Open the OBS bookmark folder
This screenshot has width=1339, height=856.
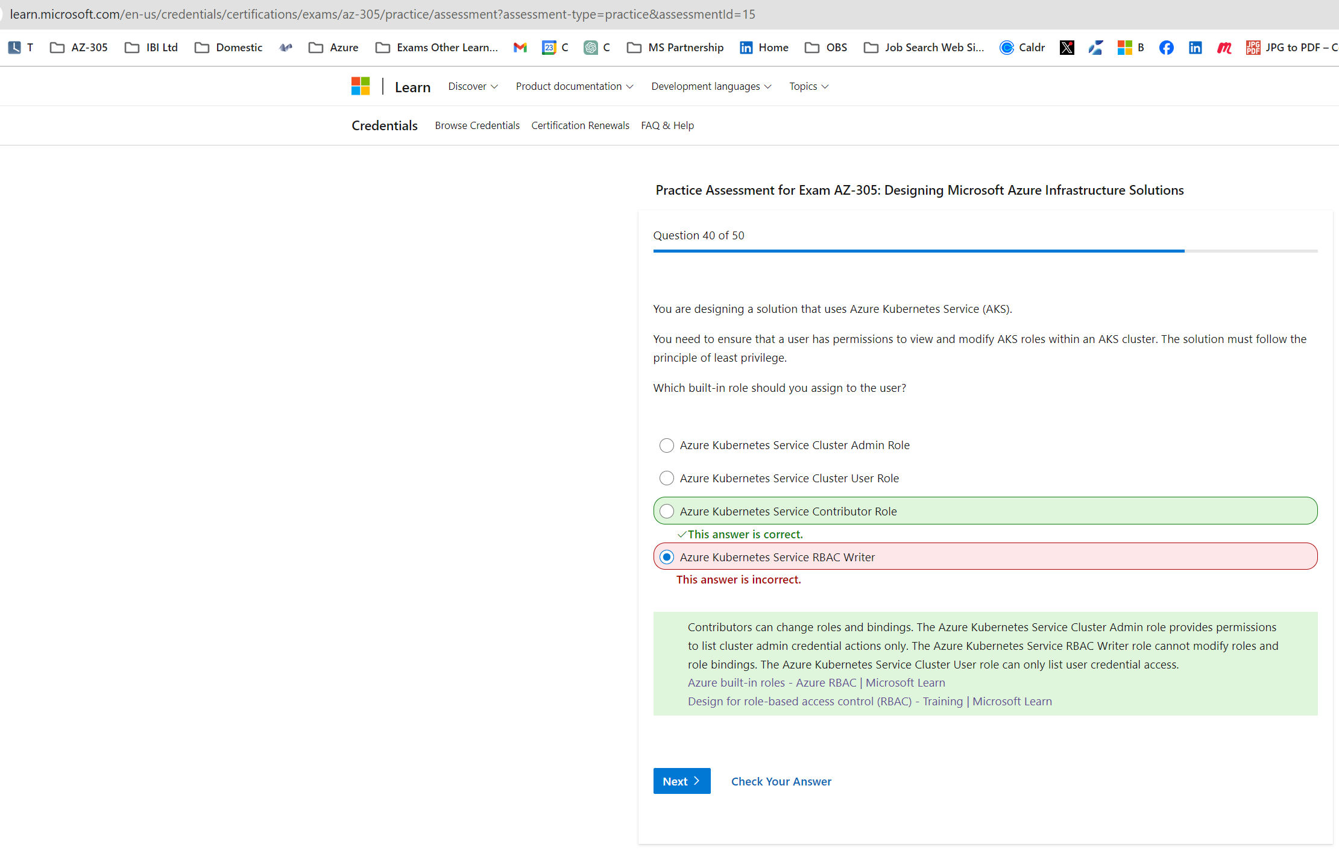pyautogui.click(x=826, y=48)
